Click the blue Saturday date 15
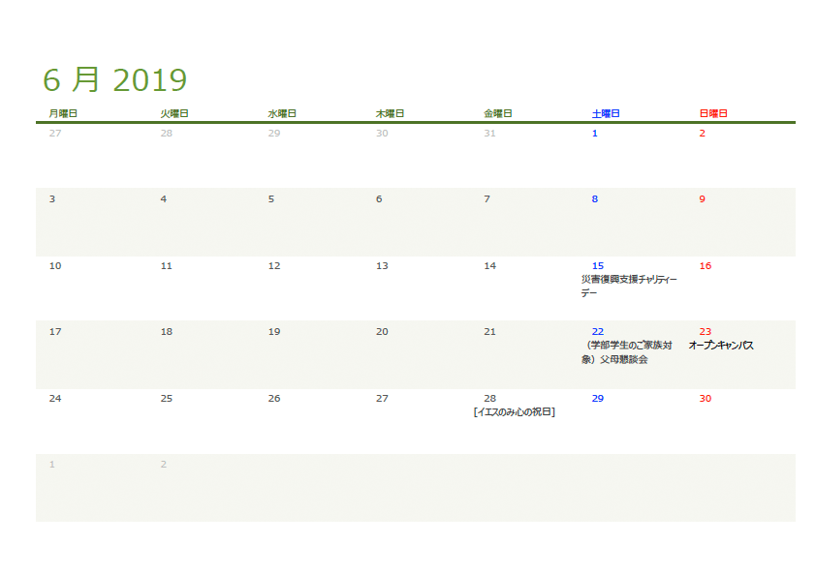The height and width of the screenshot is (575, 816). click(598, 265)
